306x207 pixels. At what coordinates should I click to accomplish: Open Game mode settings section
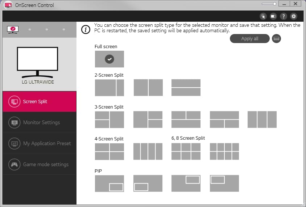[x=40, y=165]
